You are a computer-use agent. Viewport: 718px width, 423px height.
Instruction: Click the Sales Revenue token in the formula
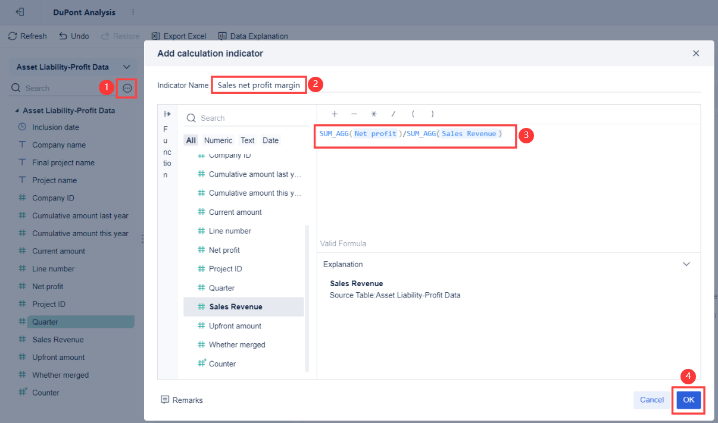(469, 134)
